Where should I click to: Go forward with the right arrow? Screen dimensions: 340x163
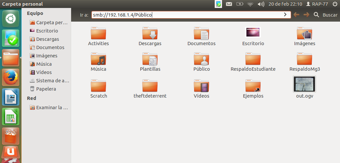[x=306, y=15]
